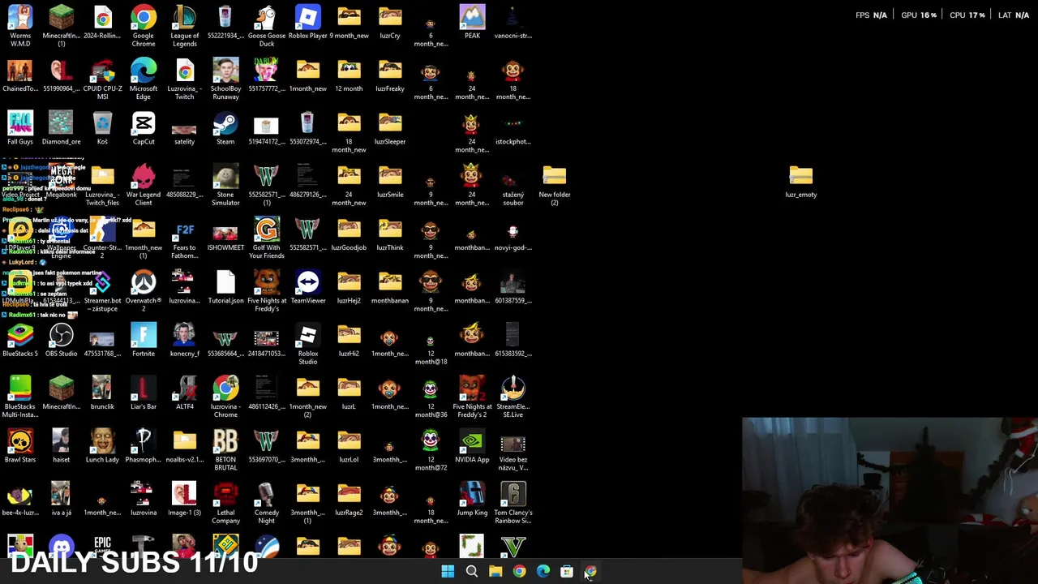Screen dimensions: 1038x584
Task: Select the SchoolBoy Runaway icon
Action: tap(225, 79)
